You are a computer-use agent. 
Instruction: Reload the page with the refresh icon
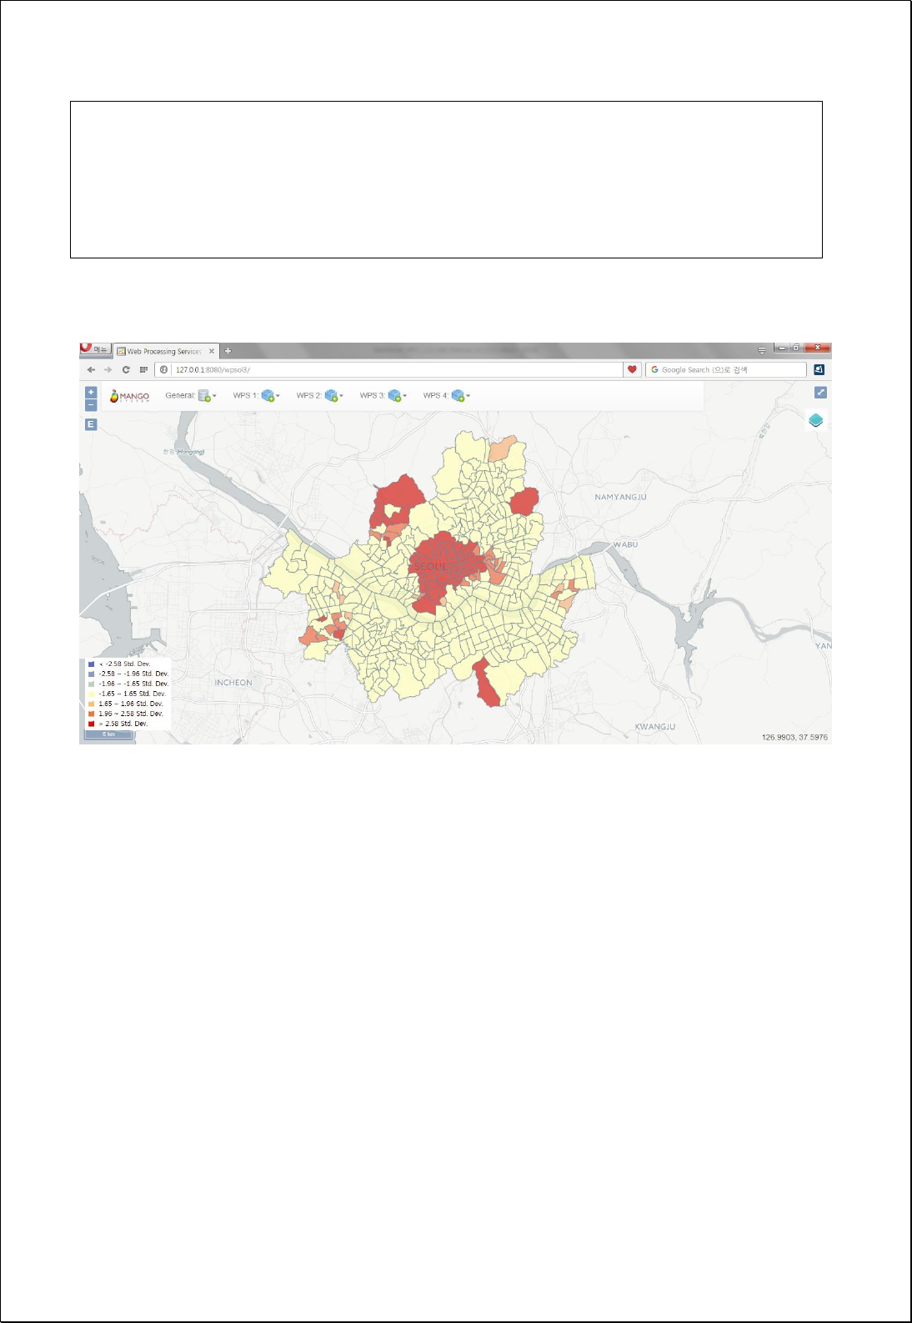pyautogui.click(x=126, y=369)
